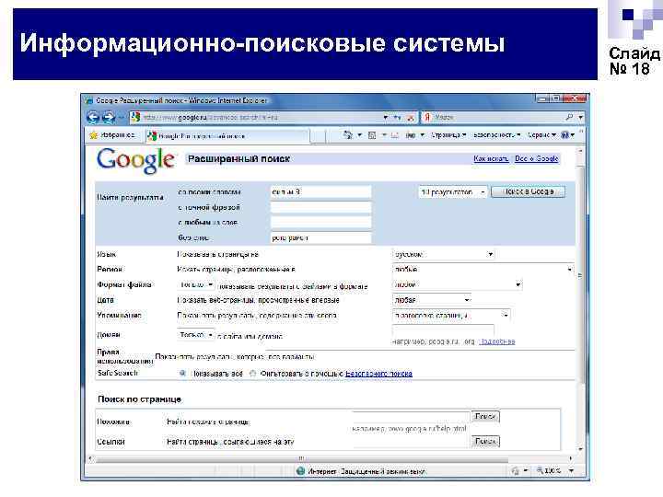Open the Дата любая dropdown
Image resolution: width=663 pixels, height=497 pixels.
431,300
